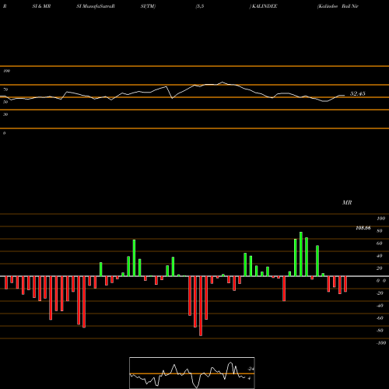Image resolution: width=389 pixels, height=389 pixels.
Task: Click the 50 level label on RSI axis
Action: [x=5, y=102]
